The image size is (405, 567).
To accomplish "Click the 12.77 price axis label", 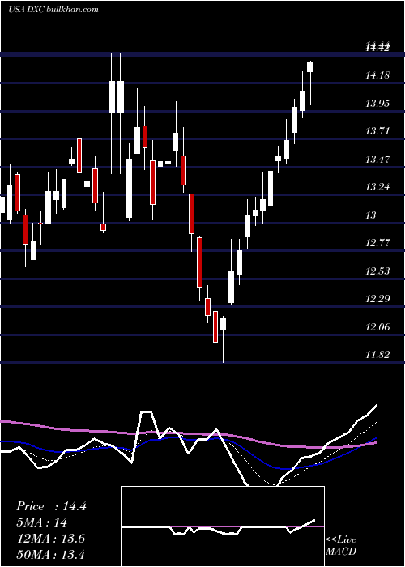I will [377, 243].
